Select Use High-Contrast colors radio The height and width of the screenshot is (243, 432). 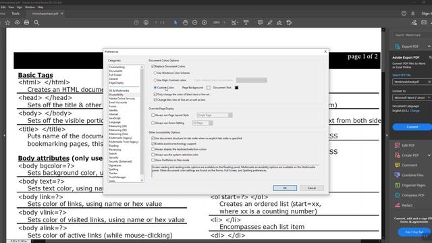tap(155, 80)
